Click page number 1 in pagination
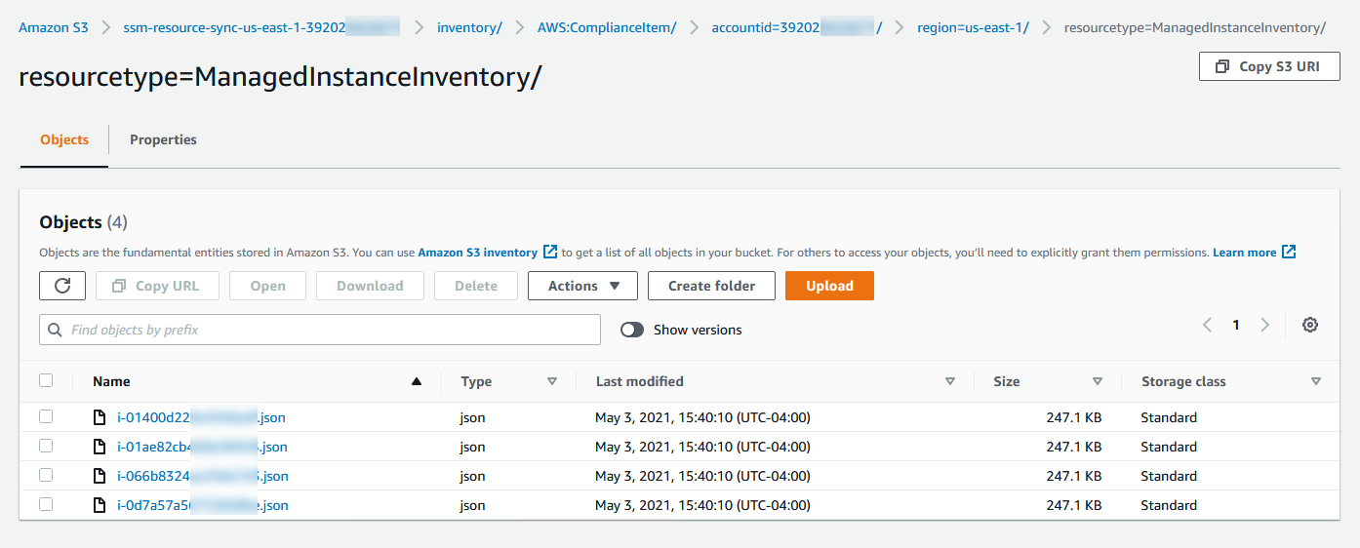The width and height of the screenshot is (1360, 548). pos(1236,326)
